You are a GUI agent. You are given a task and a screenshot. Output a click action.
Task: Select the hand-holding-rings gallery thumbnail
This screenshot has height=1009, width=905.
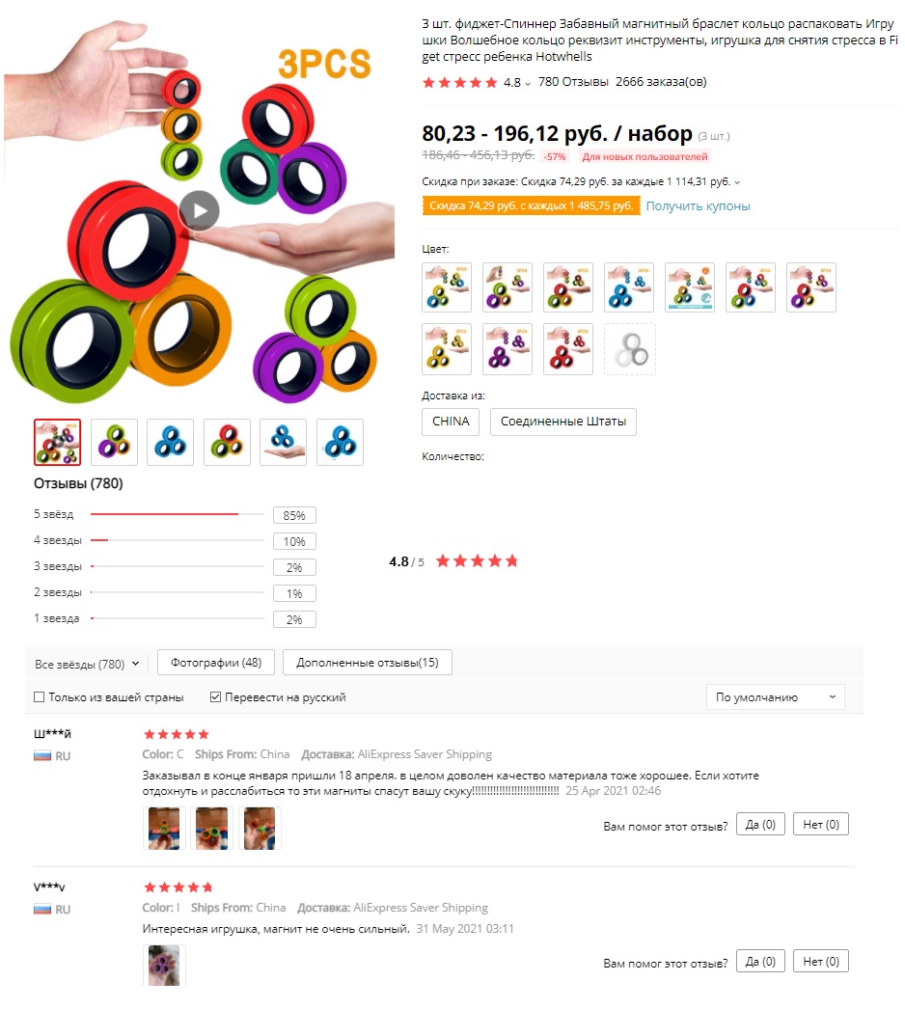tap(284, 442)
